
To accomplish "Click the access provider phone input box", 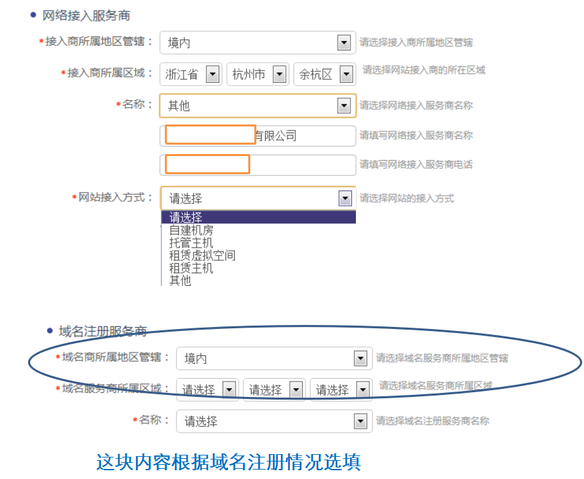I will pyautogui.click(x=207, y=164).
